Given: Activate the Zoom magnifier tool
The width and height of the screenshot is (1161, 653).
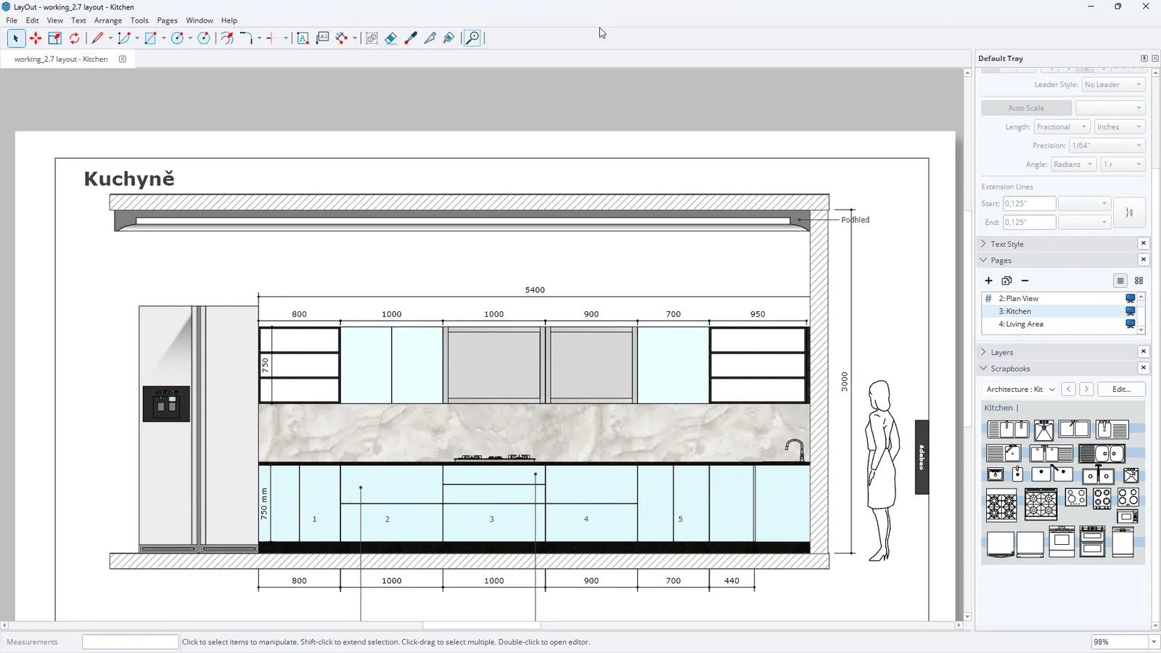Looking at the screenshot, I should point(472,38).
